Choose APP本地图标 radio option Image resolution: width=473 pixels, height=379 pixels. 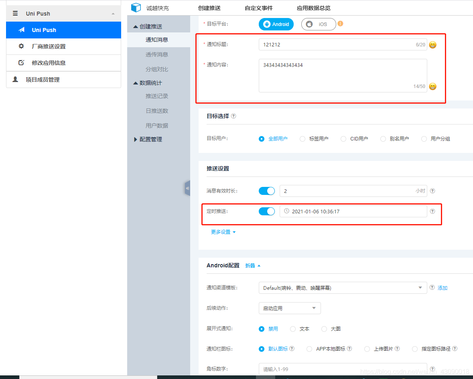[x=309, y=349]
